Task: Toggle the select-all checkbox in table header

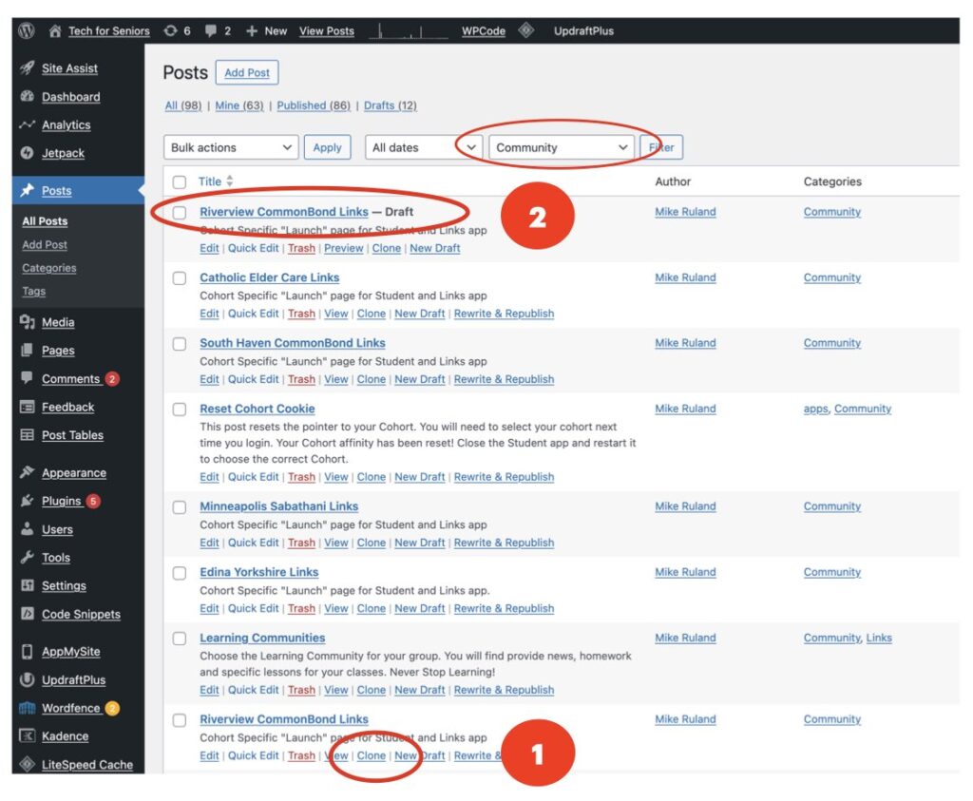Action: pyautogui.click(x=180, y=181)
